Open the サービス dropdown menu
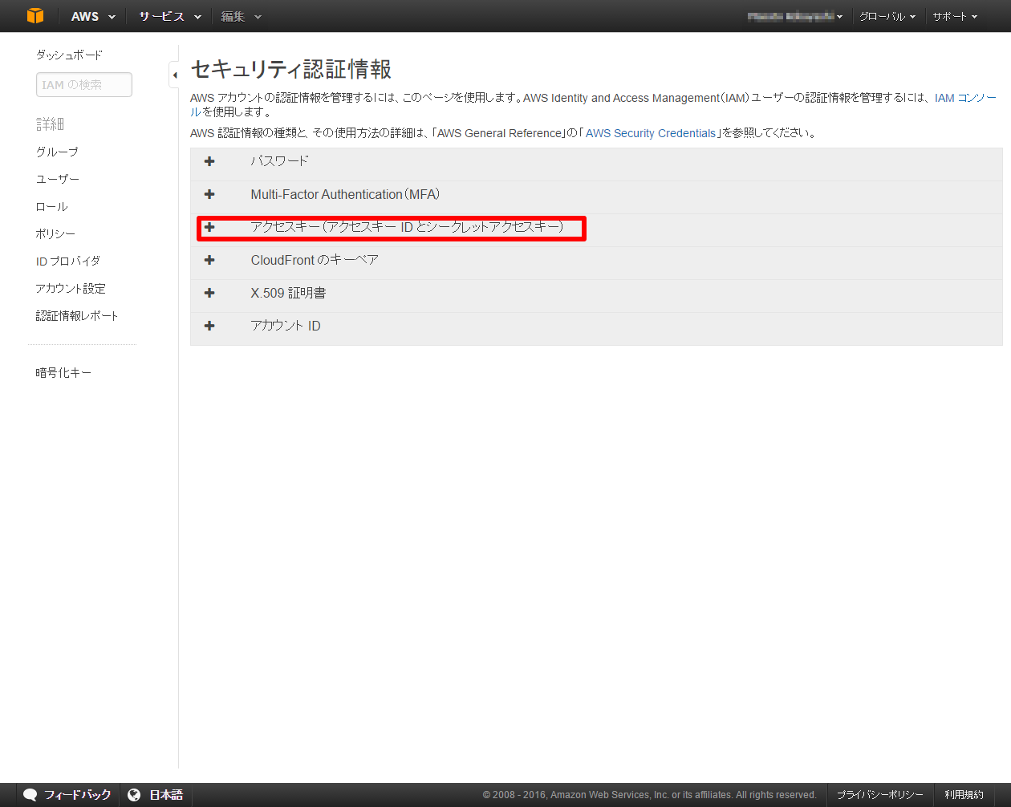The image size is (1011, 807). pyautogui.click(x=169, y=16)
